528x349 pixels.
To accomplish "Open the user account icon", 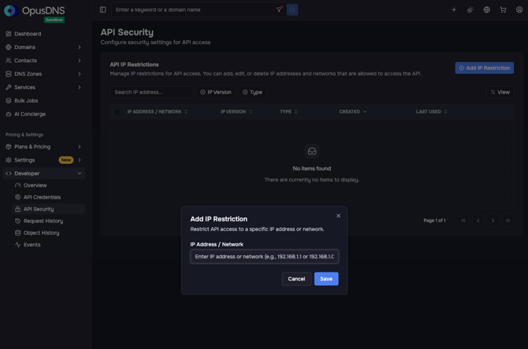I will pyautogui.click(x=519, y=9).
